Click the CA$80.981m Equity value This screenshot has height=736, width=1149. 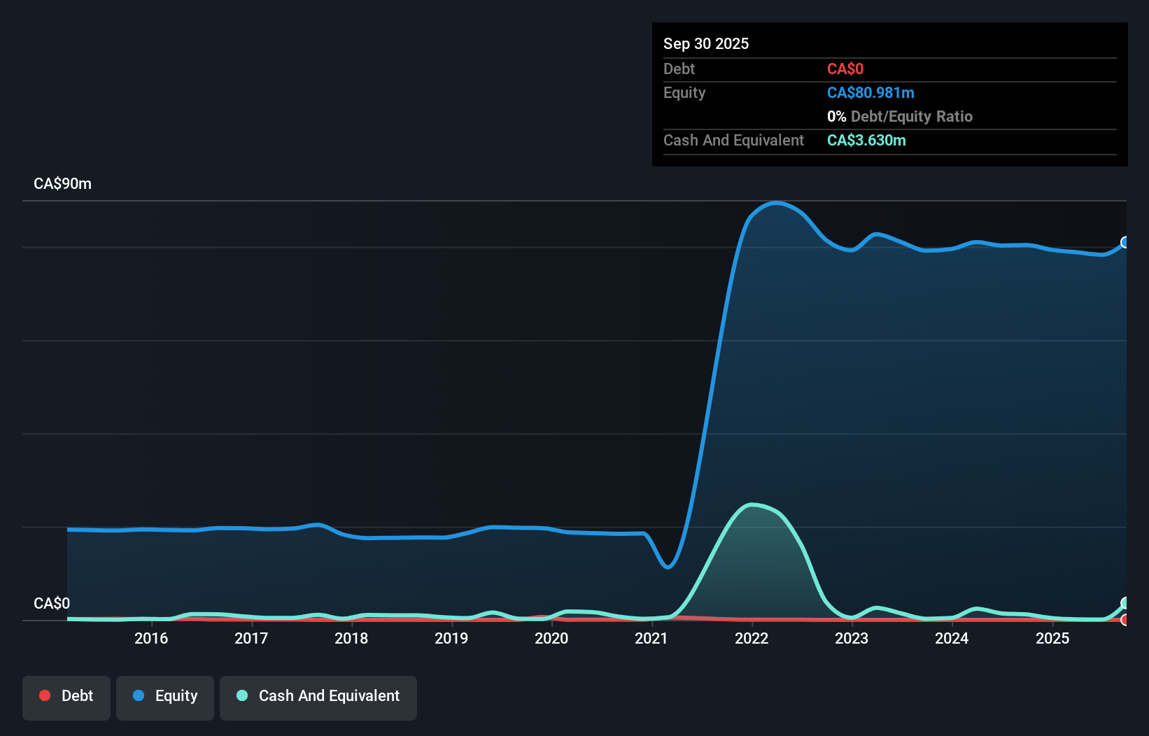coord(870,92)
